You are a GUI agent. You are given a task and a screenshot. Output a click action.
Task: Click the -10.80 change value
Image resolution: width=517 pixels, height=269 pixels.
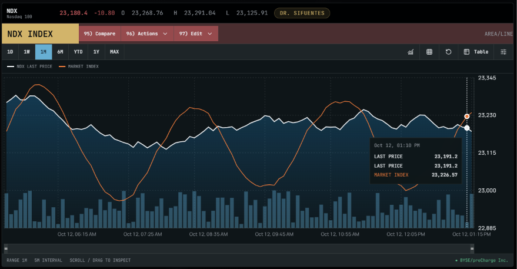(105, 13)
